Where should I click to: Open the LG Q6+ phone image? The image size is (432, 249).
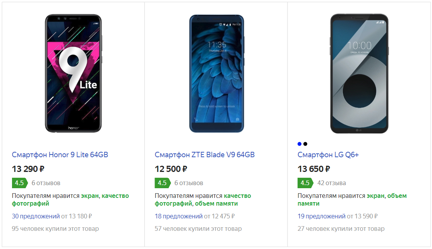[359, 74]
